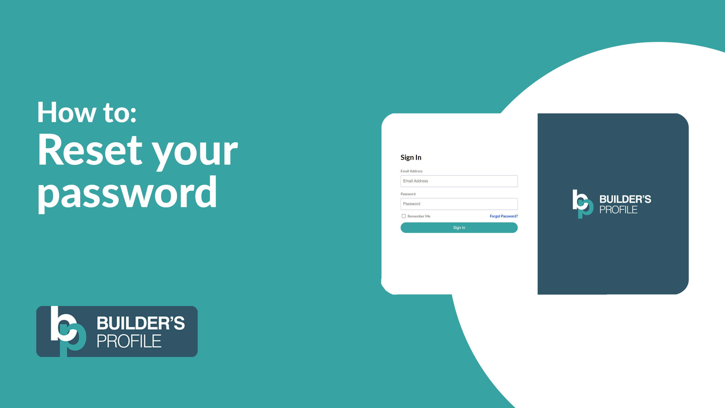Click the Sign In heading label

tap(411, 157)
